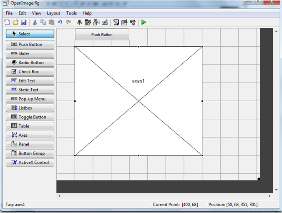
Task: Click the OpenImage.fig title bar text
Action: [x=25, y=3]
